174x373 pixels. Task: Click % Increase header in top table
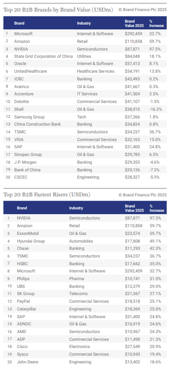point(156,23)
